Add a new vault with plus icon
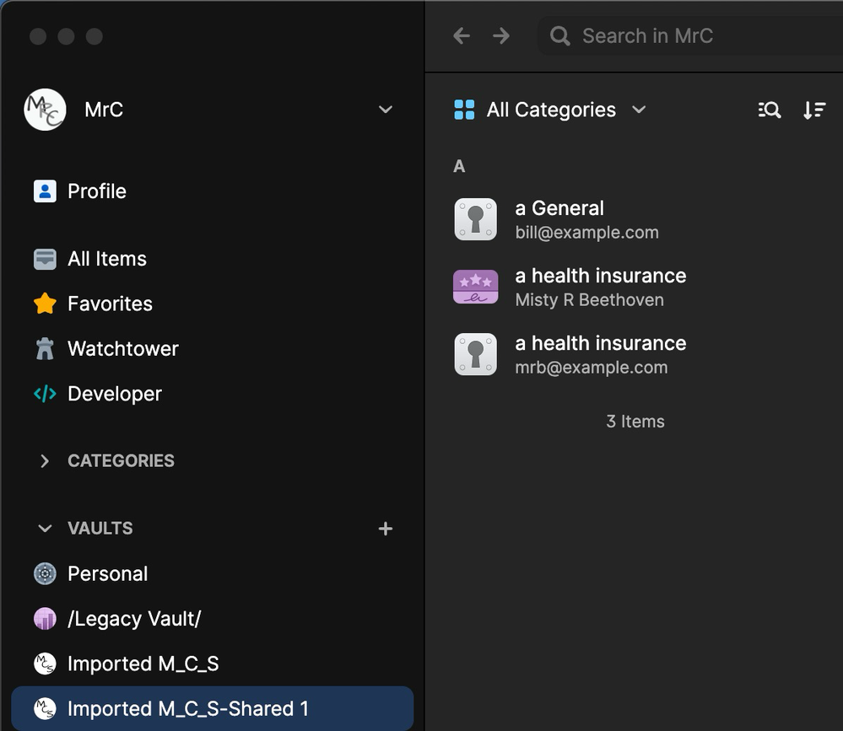The width and height of the screenshot is (843, 731). point(386,529)
